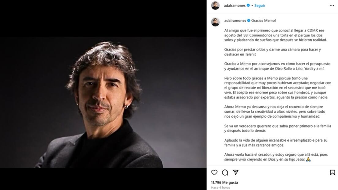This screenshot has height=190, width=338.
Task: Open adalramones profile picture in header
Action: [215, 6]
